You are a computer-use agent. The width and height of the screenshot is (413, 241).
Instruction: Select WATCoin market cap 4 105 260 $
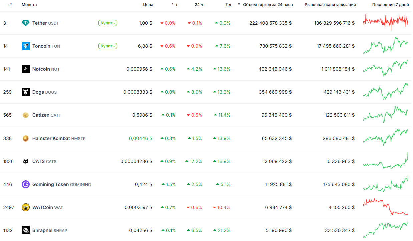pos(342,207)
